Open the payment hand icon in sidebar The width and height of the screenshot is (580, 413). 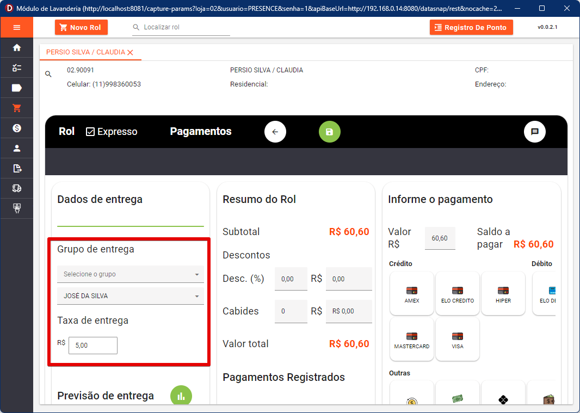tap(17, 208)
